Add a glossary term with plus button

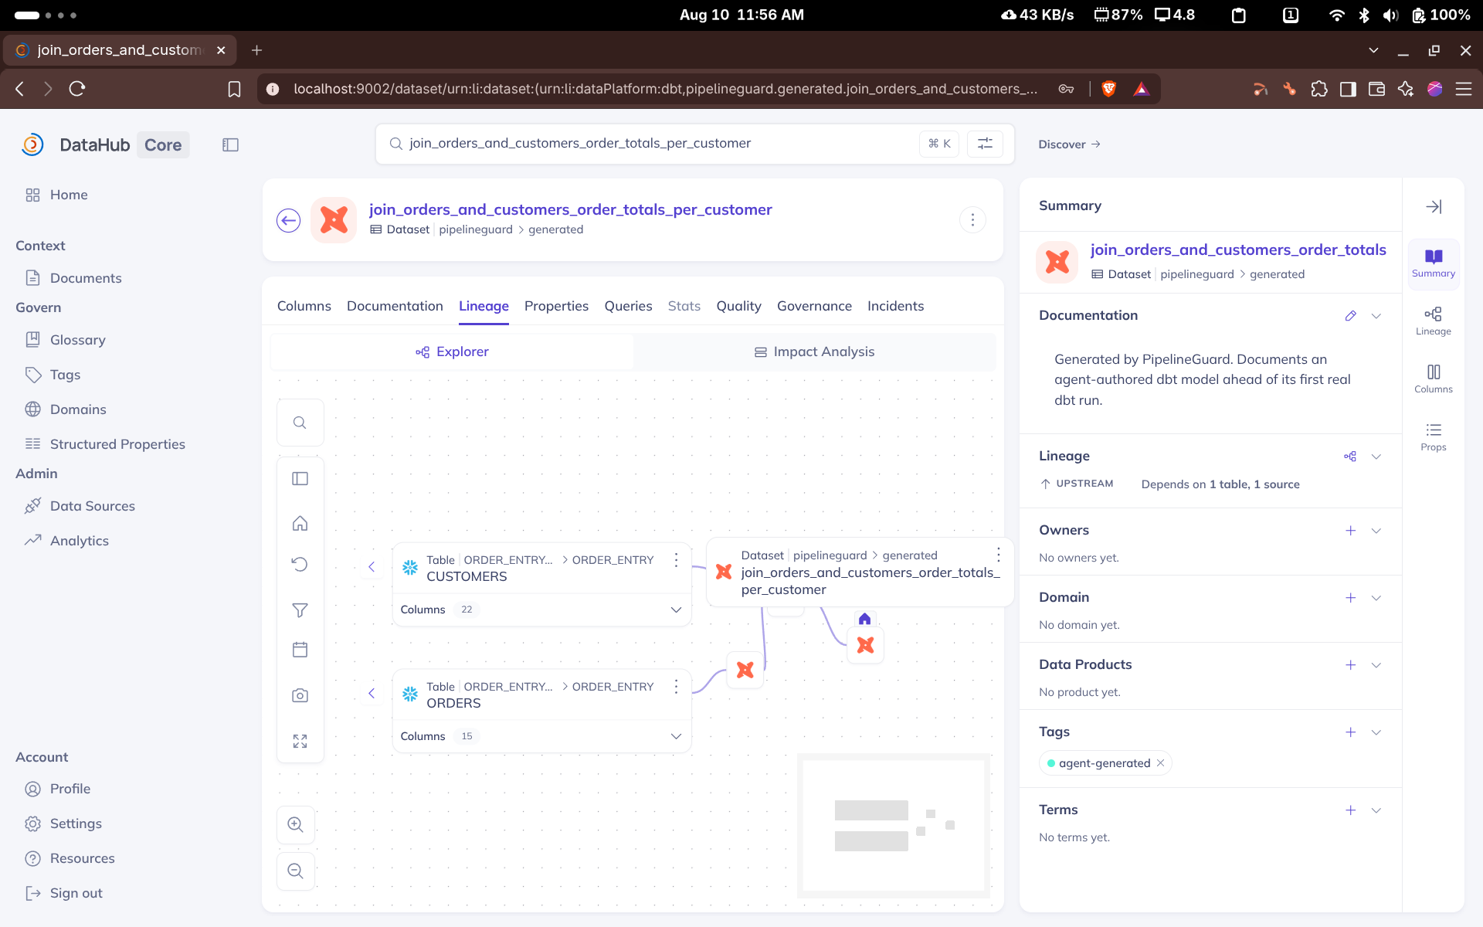[1350, 810]
